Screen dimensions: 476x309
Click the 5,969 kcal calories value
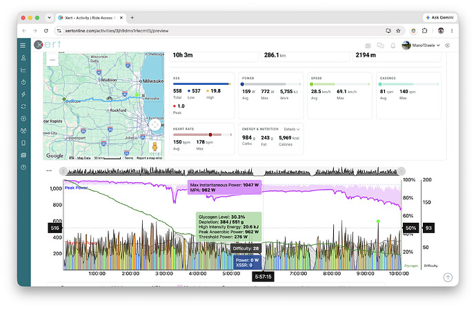click(x=289, y=138)
